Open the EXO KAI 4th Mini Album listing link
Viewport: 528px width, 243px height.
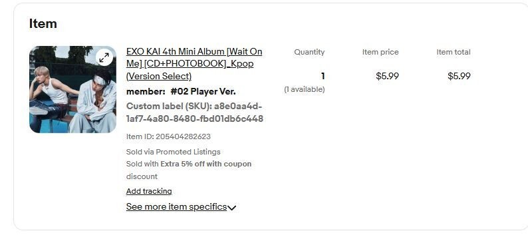click(x=194, y=64)
